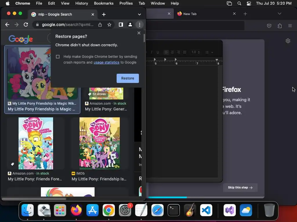Open App Store from the Dock

(x=93, y=210)
